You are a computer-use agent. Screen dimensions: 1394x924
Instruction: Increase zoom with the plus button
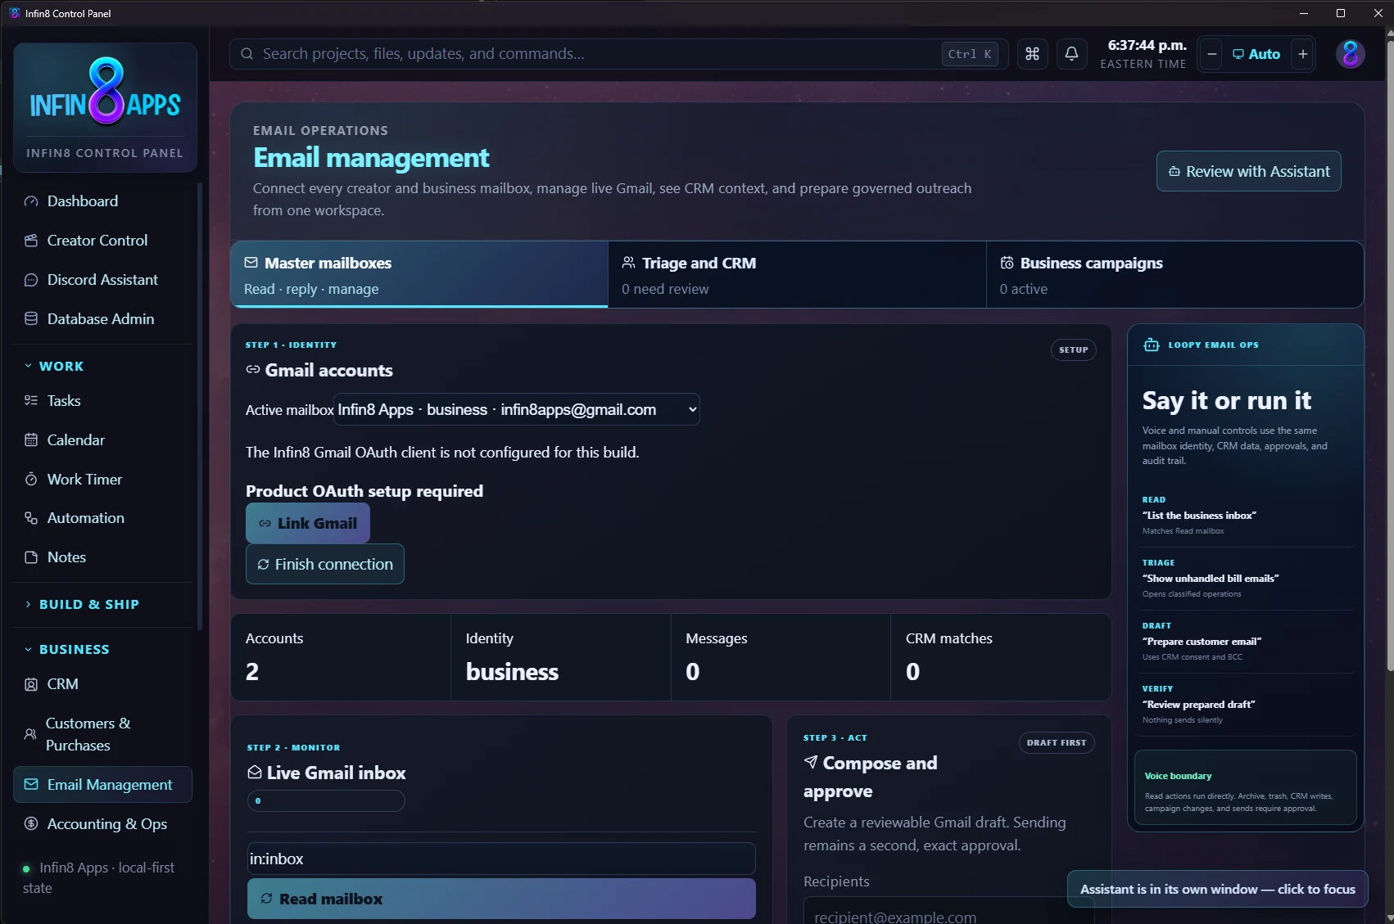coord(1303,54)
